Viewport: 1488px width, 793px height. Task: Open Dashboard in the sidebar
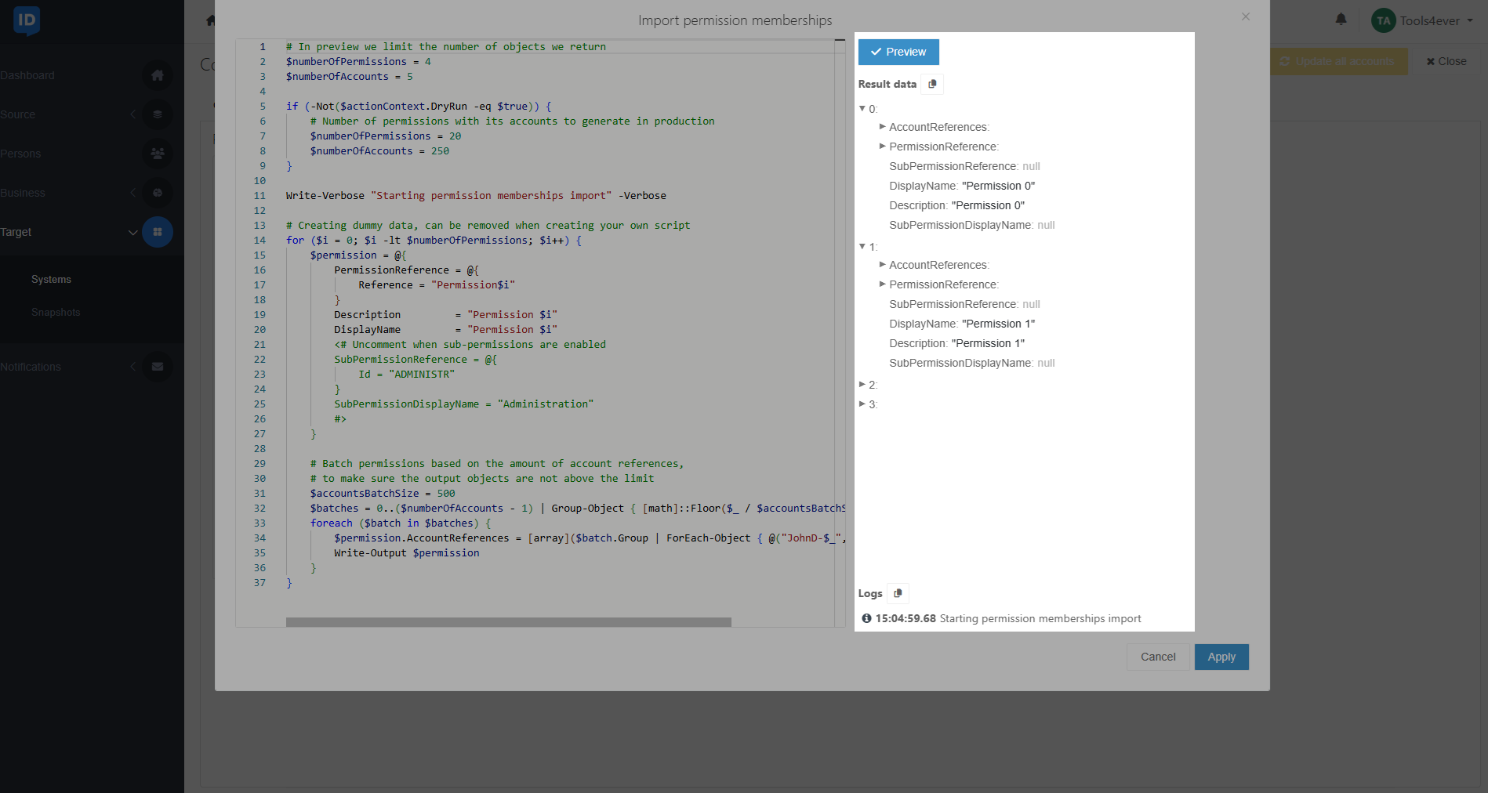coord(27,75)
